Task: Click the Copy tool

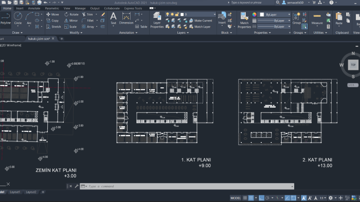Action: 52,21
